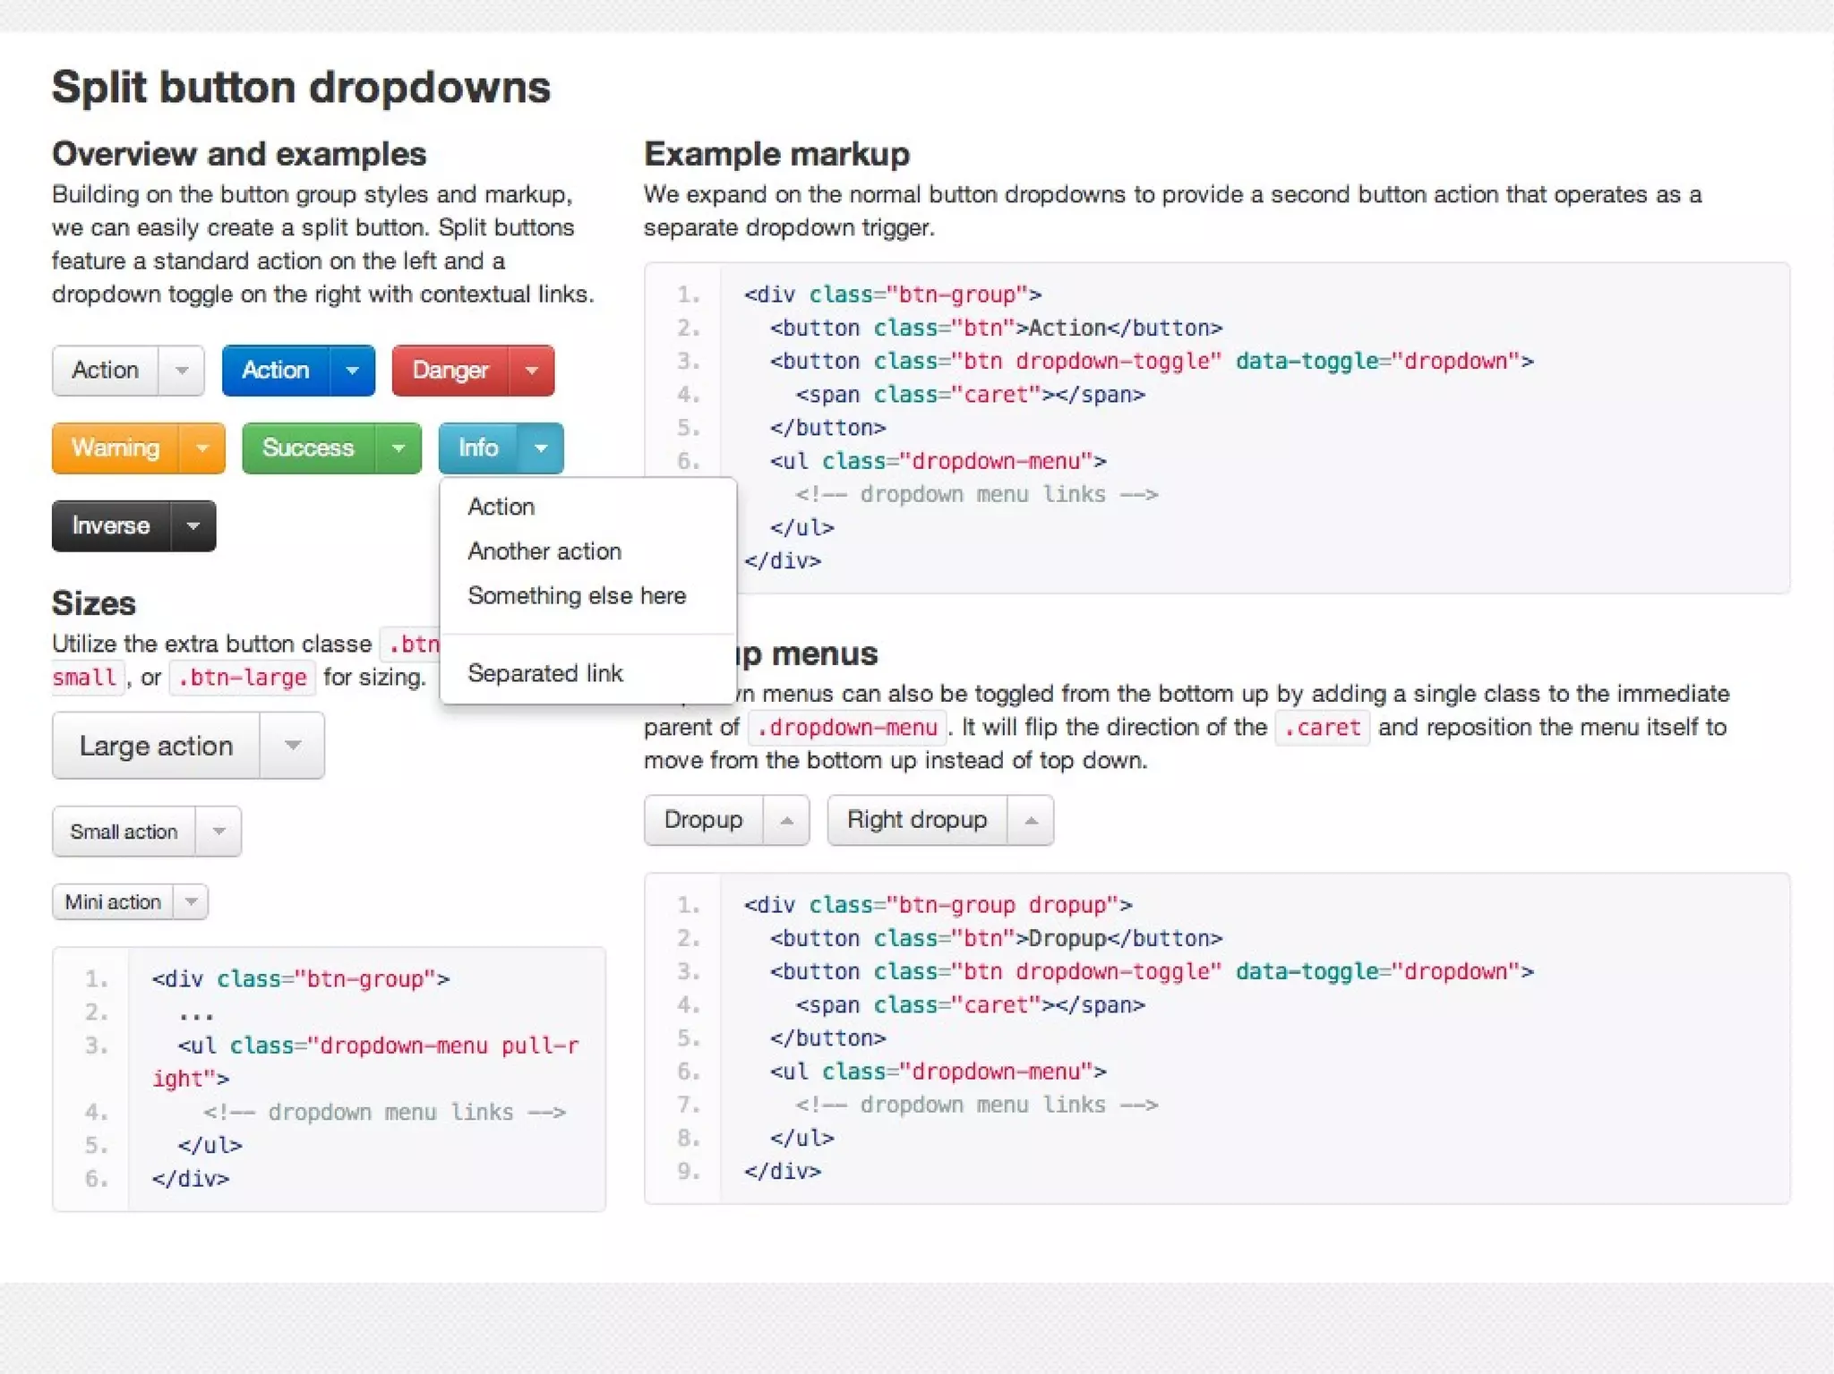
Task: Open the caret next to gray Action
Action: [x=182, y=370]
